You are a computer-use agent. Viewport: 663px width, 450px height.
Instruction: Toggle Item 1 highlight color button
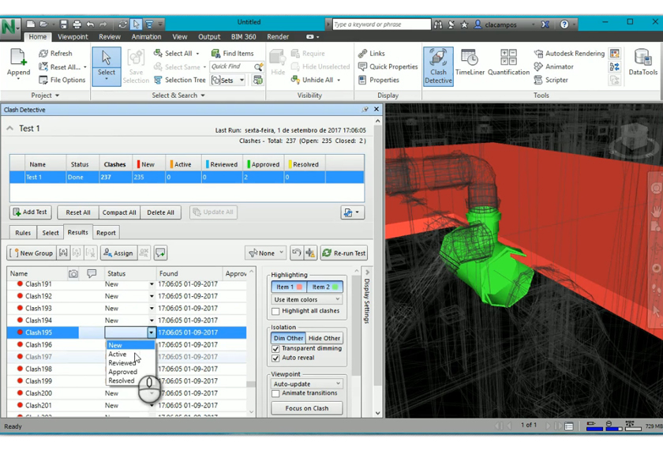click(288, 287)
